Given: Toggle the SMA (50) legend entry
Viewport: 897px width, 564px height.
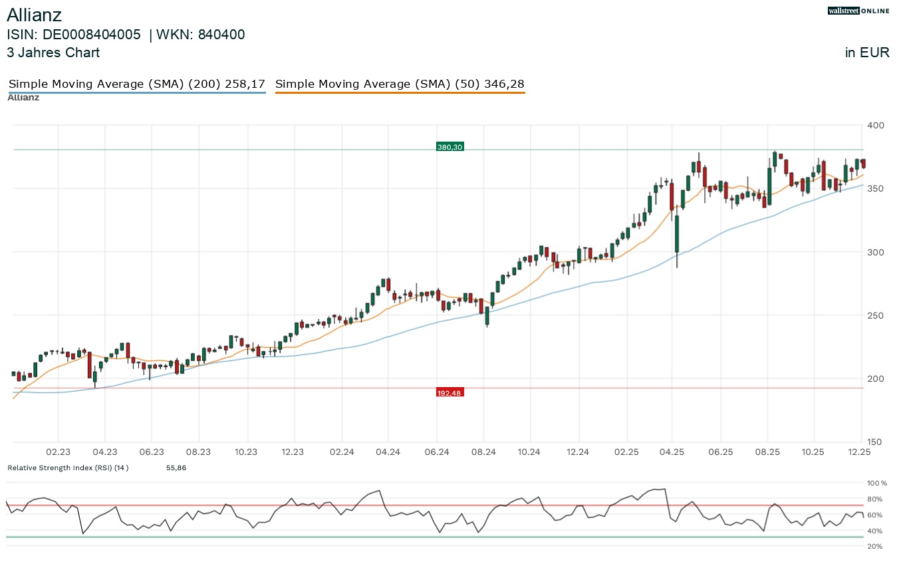Looking at the screenshot, I should pyautogui.click(x=399, y=84).
